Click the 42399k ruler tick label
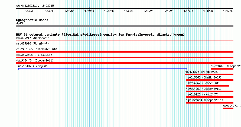The image size is (241, 127). coord(148,11)
